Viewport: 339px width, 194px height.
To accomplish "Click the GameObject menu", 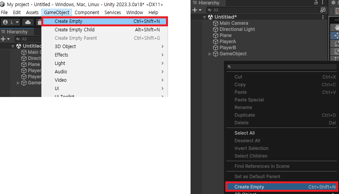I will (57, 13).
